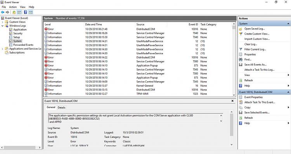Close the event preview pane

(232, 101)
